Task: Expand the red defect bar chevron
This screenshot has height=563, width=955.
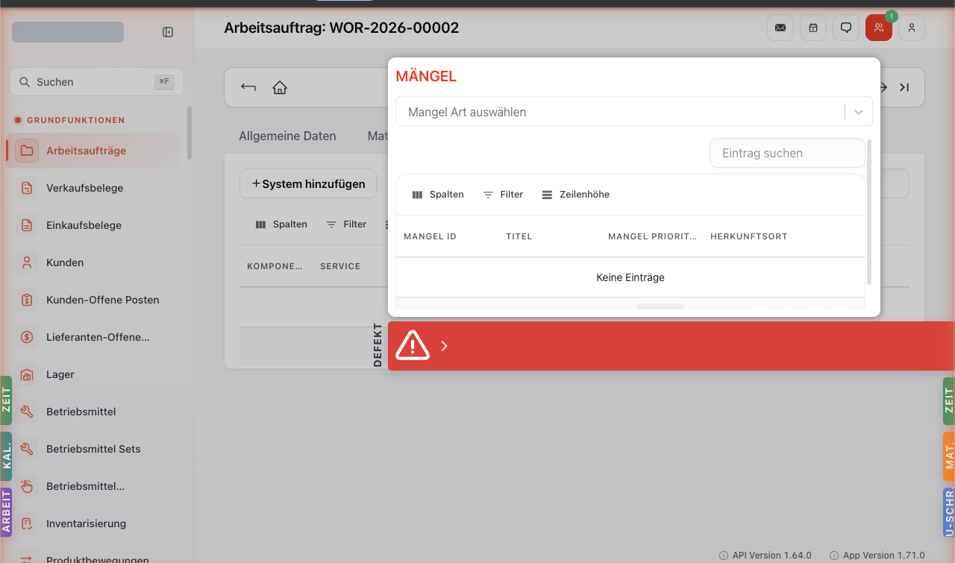Action: [444, 346]
